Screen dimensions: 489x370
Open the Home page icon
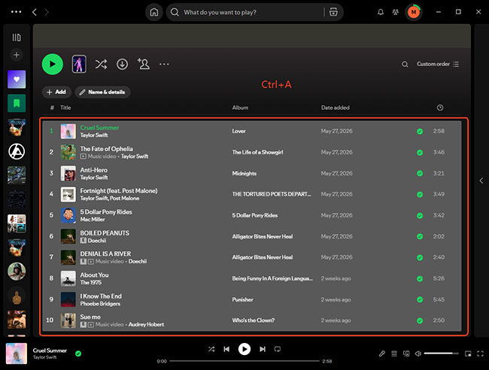coord(153,12)
